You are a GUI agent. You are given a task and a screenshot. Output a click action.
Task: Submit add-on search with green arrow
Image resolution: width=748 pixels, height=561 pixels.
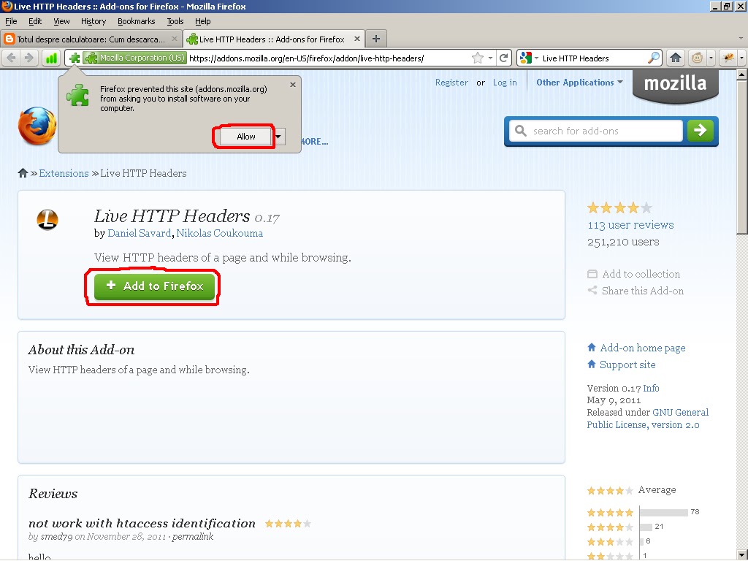click(x=701, y=130)
